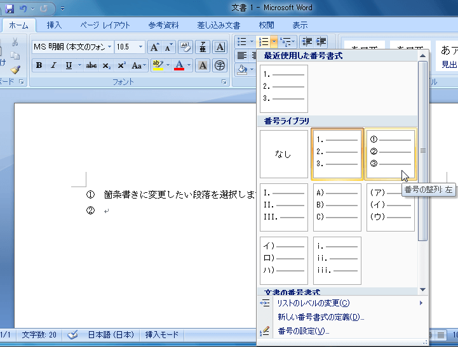Toggle Italic formatting
Image resolution: width=458 pixels, height=347 pixels.
[x=53, y=65]
